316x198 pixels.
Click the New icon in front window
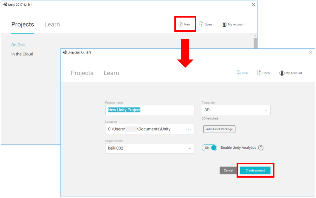239,73
